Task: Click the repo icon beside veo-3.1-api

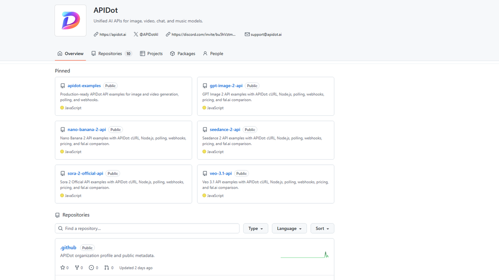Action: tap(205, 174)
